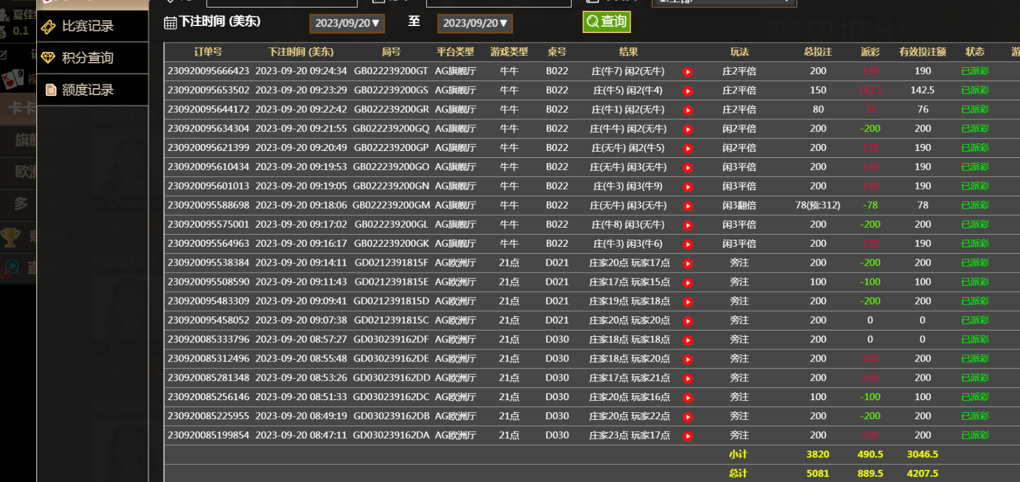Play replay for order 230920085256146
The width and height of the screenshot is (1020, 482).
point(688,398)
